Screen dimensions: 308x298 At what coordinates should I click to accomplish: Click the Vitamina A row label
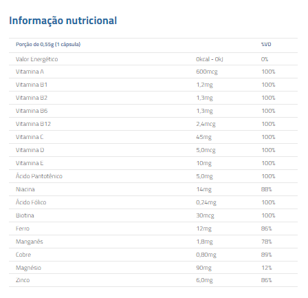30,72
